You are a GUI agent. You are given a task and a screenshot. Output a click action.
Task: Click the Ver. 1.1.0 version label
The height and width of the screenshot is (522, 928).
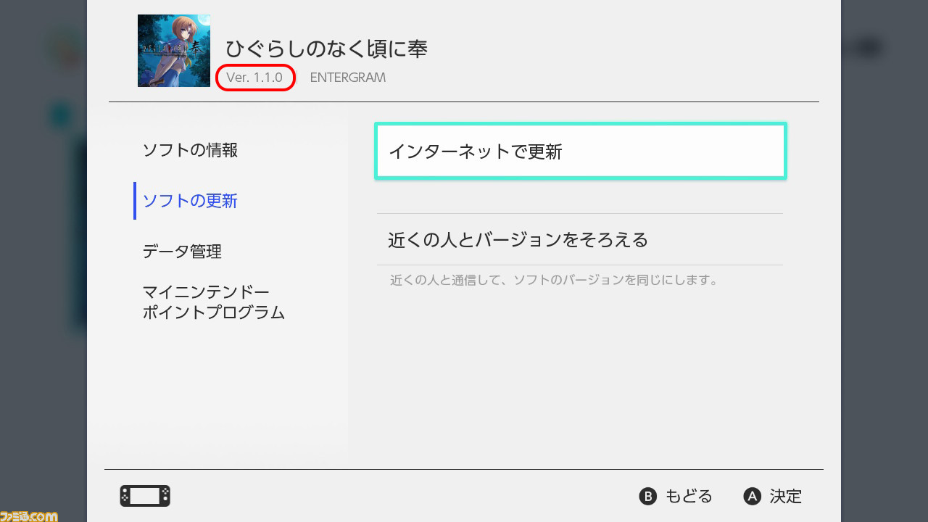(x=254, y=77)
